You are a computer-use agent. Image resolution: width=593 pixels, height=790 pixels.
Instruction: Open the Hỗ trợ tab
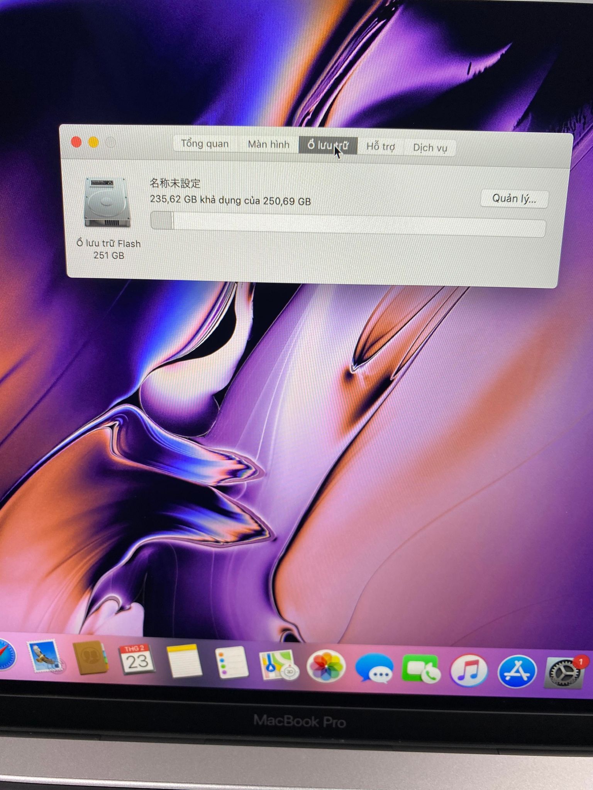tap(381, 147)
